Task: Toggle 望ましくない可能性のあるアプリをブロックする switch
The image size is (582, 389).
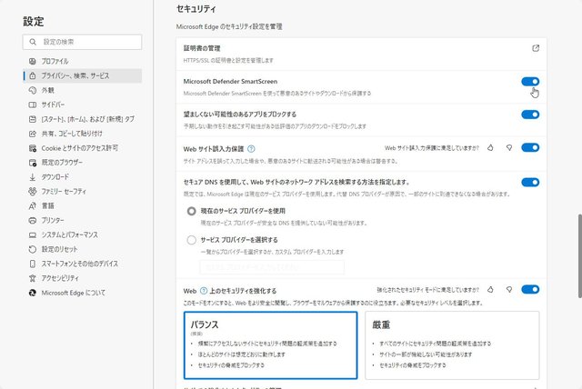Action: 530,115
